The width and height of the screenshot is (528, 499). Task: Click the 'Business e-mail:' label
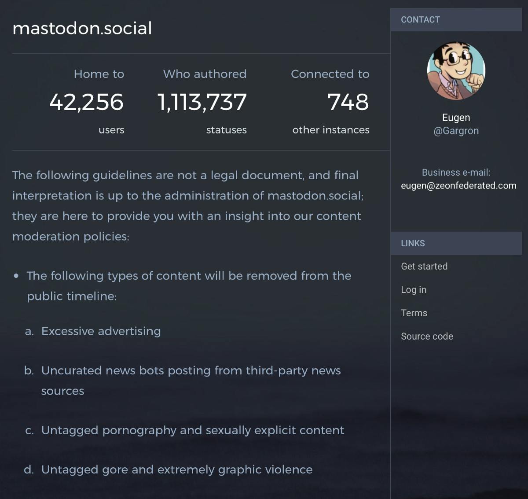point(459,172)
